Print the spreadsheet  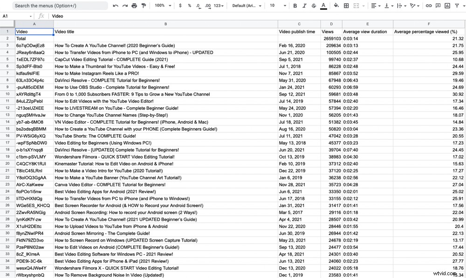134,5
